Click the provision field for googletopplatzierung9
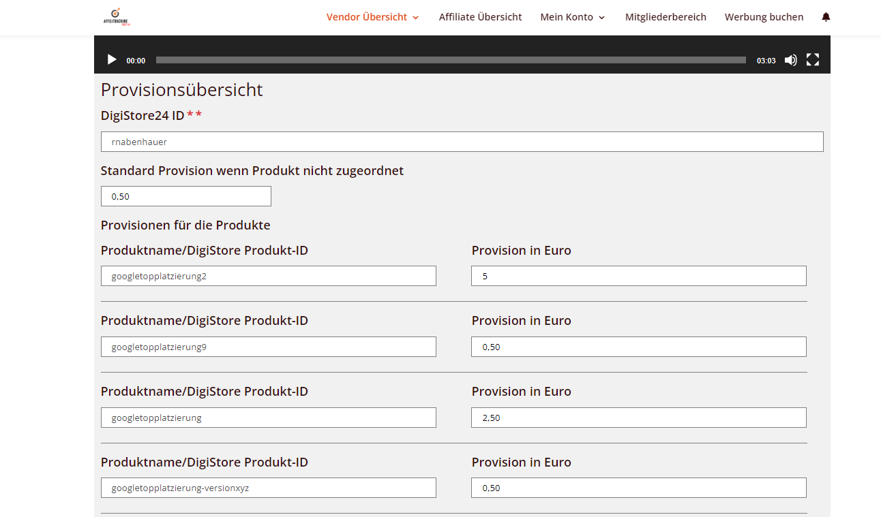 coord(638,347)
